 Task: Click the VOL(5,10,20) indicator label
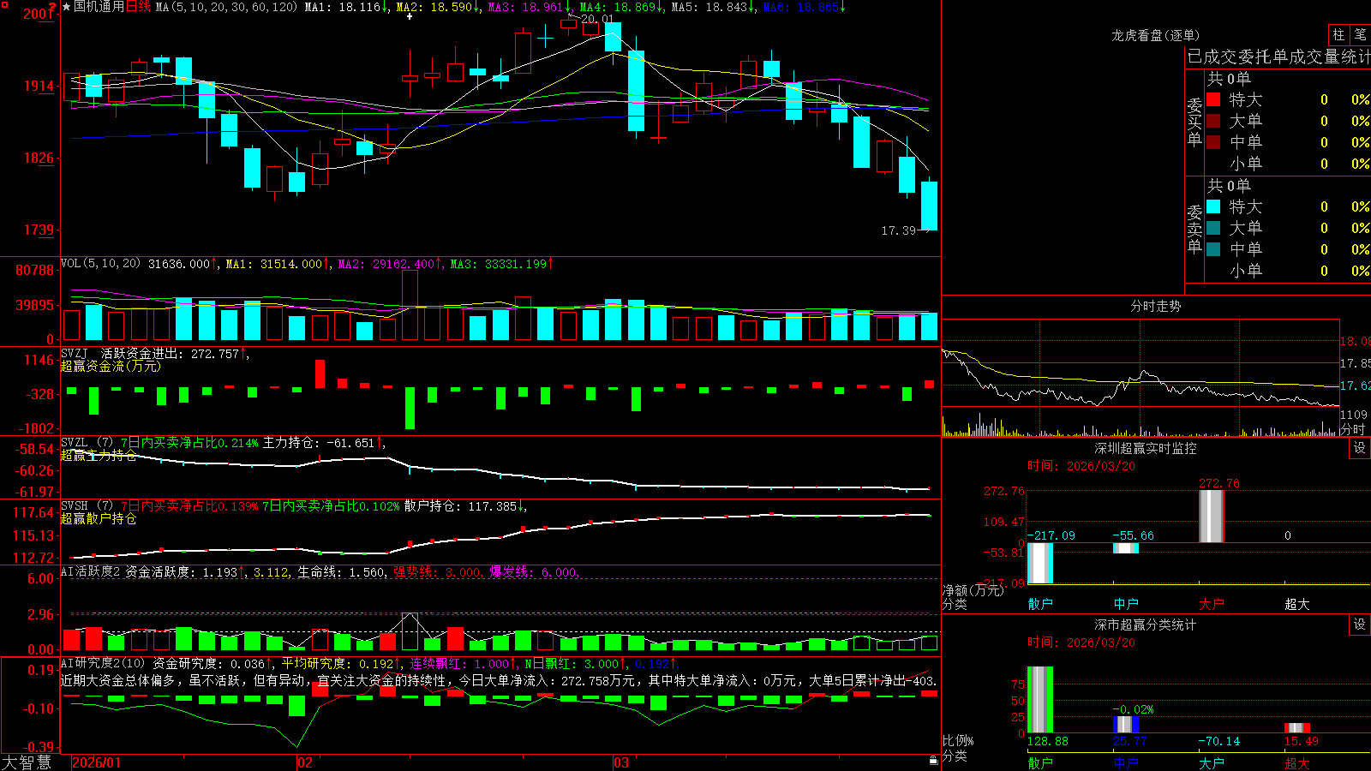pos(101,264)
